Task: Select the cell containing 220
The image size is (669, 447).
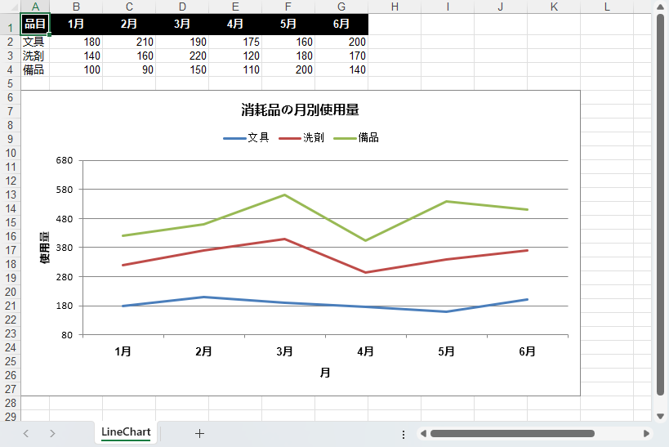Action: click(182, 56)
